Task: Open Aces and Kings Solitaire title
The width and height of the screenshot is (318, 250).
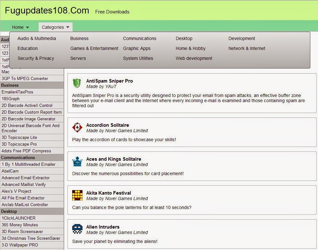Action: [113, 159]
